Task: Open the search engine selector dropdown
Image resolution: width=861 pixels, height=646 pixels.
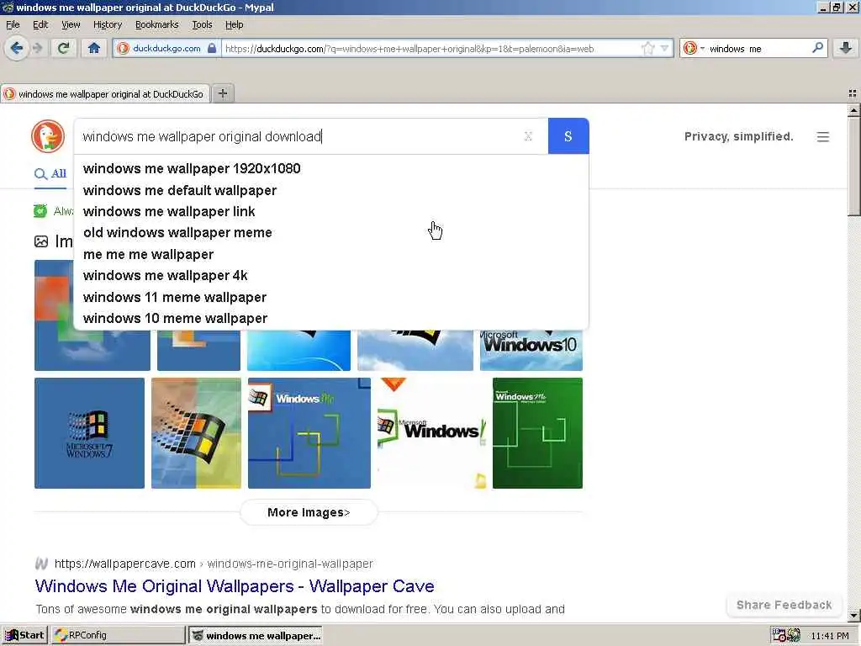Action: [x=693, y=48]
